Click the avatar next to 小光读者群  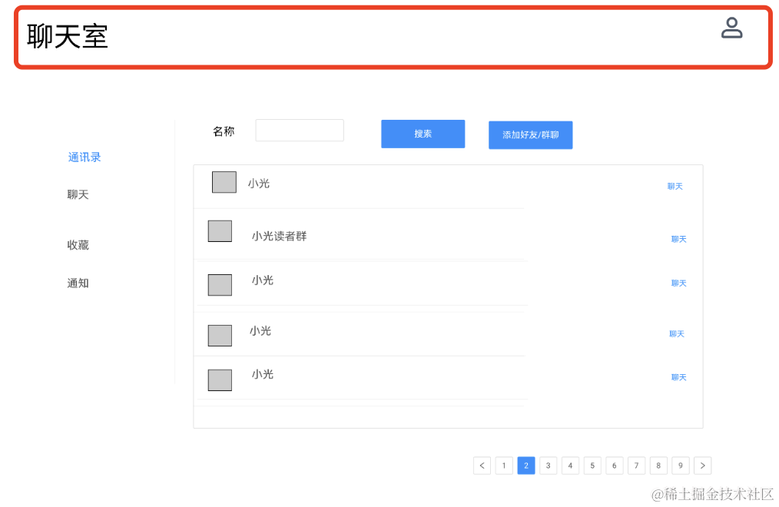220,231
